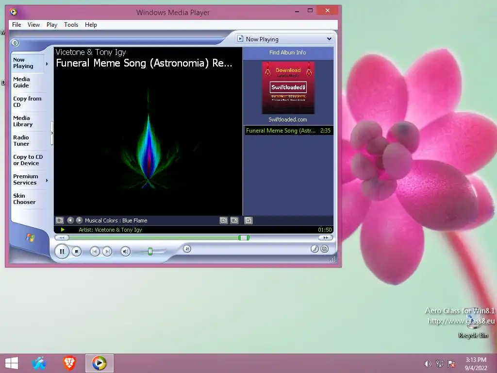Mute the player sound
Screen dimensions: 497x373
(126, 252)
